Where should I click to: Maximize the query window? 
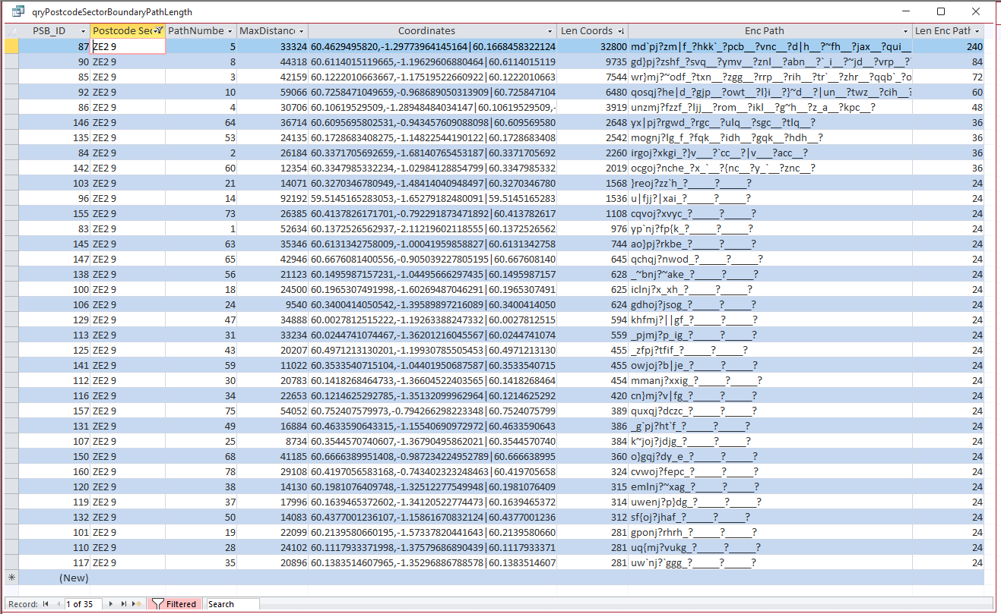(x=941, y=11)
